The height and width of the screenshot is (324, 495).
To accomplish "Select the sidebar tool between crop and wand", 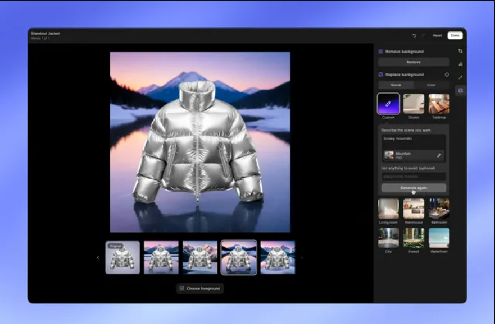I will (x=460, y=64).
